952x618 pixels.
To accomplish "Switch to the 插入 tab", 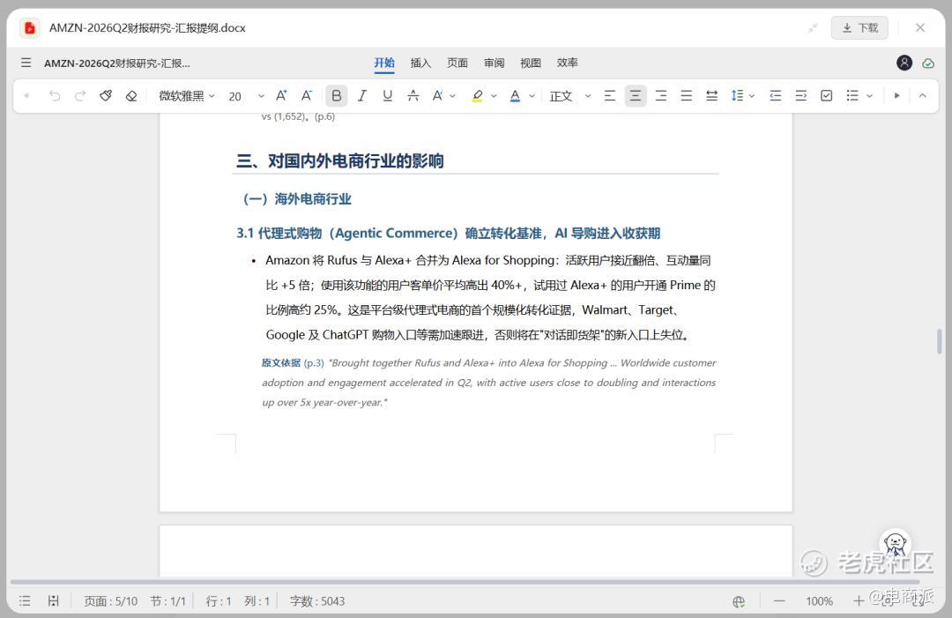I will tap(420, 63).
